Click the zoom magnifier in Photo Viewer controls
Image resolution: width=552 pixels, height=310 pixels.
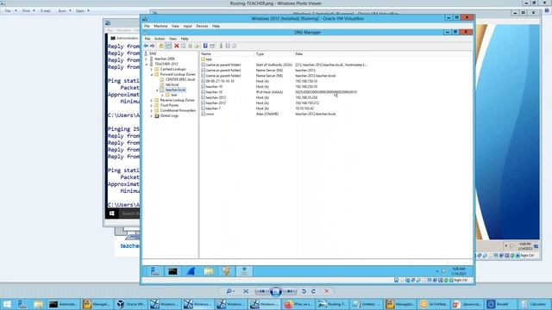coord(229,291)
